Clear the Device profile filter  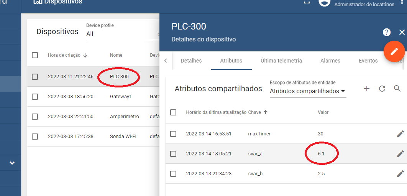[x=159, y=34]
